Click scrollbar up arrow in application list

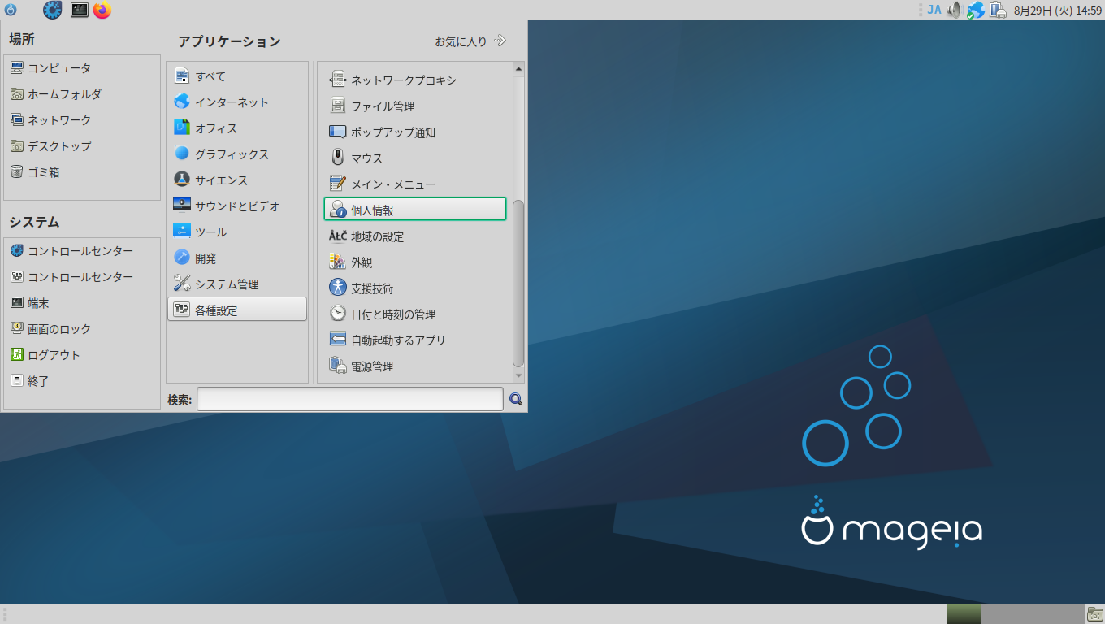[x=518, y=69]
